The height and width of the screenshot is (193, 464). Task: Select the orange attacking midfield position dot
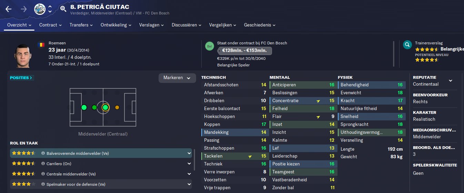pyautogui.click(x=117, y=108)
